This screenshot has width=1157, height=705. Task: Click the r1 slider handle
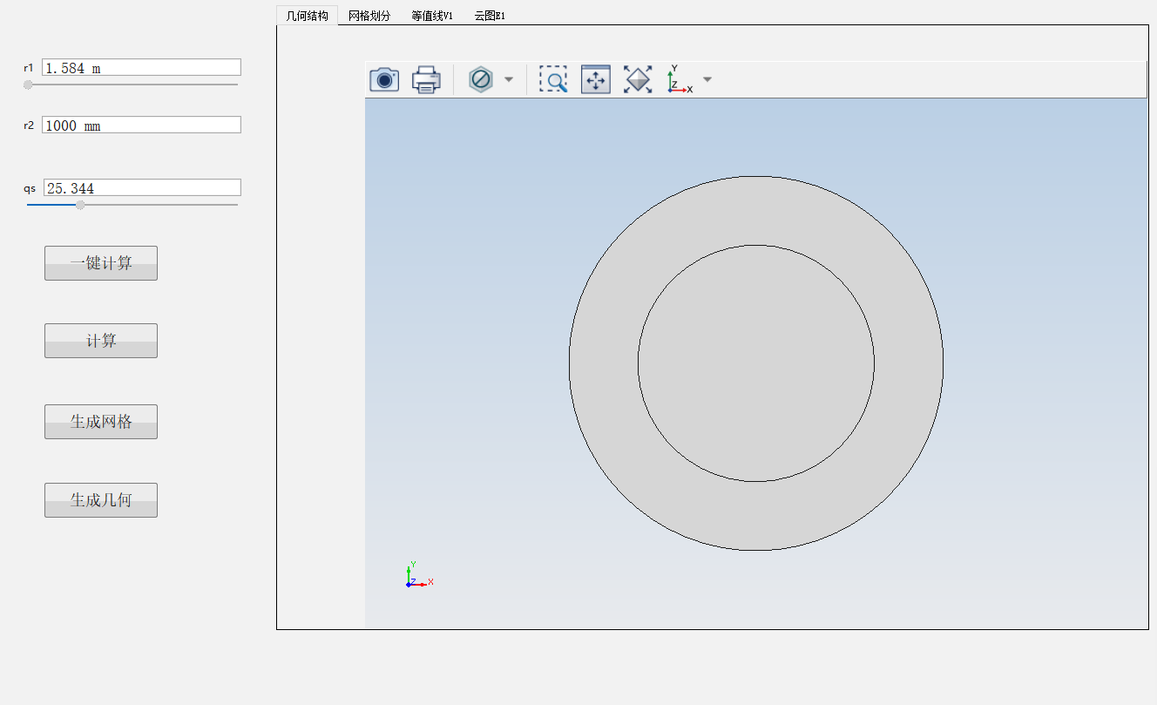[x=28, y=85]
